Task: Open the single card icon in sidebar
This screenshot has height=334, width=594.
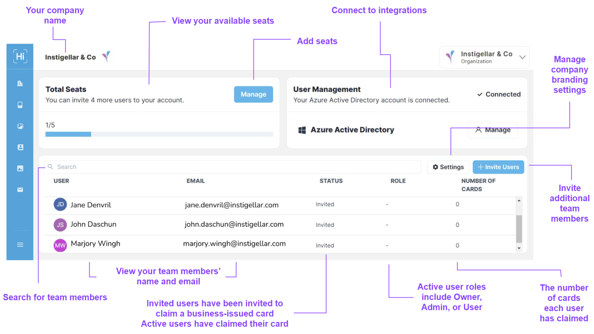Action: [x=20, y=105]
